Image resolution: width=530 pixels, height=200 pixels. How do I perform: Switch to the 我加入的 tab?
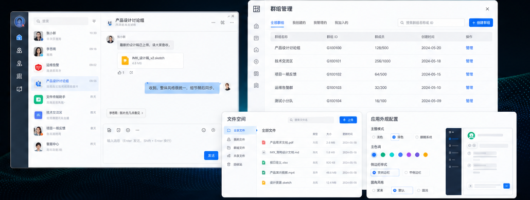pos(341,23)
